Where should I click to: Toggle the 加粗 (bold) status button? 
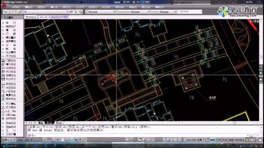pyautogui.click(x=231, y=140)
